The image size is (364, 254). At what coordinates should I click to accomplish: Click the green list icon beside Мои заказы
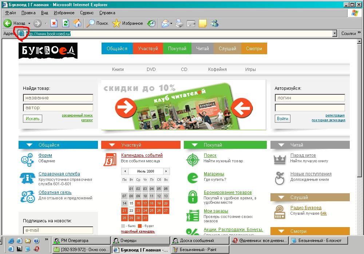click(193, 215)
